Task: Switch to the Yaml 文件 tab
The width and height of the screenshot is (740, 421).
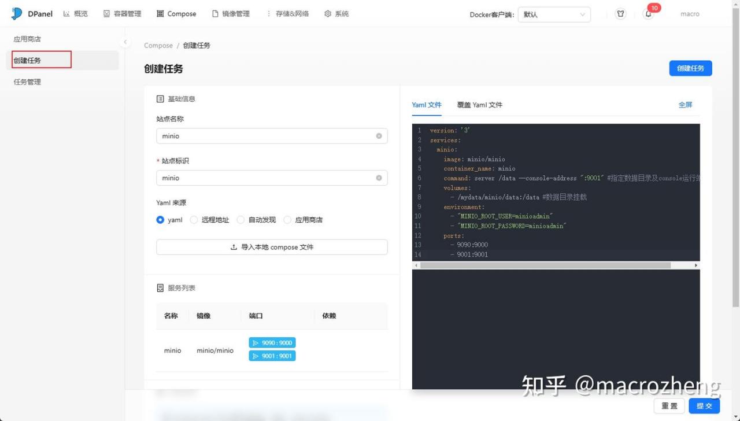Action: [x=426, y=105]
